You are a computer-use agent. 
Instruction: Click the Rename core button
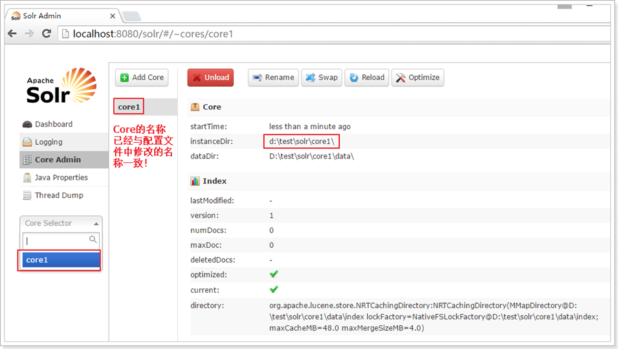pos(273,78)
